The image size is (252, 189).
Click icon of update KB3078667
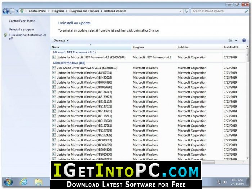tap(54, 140)
